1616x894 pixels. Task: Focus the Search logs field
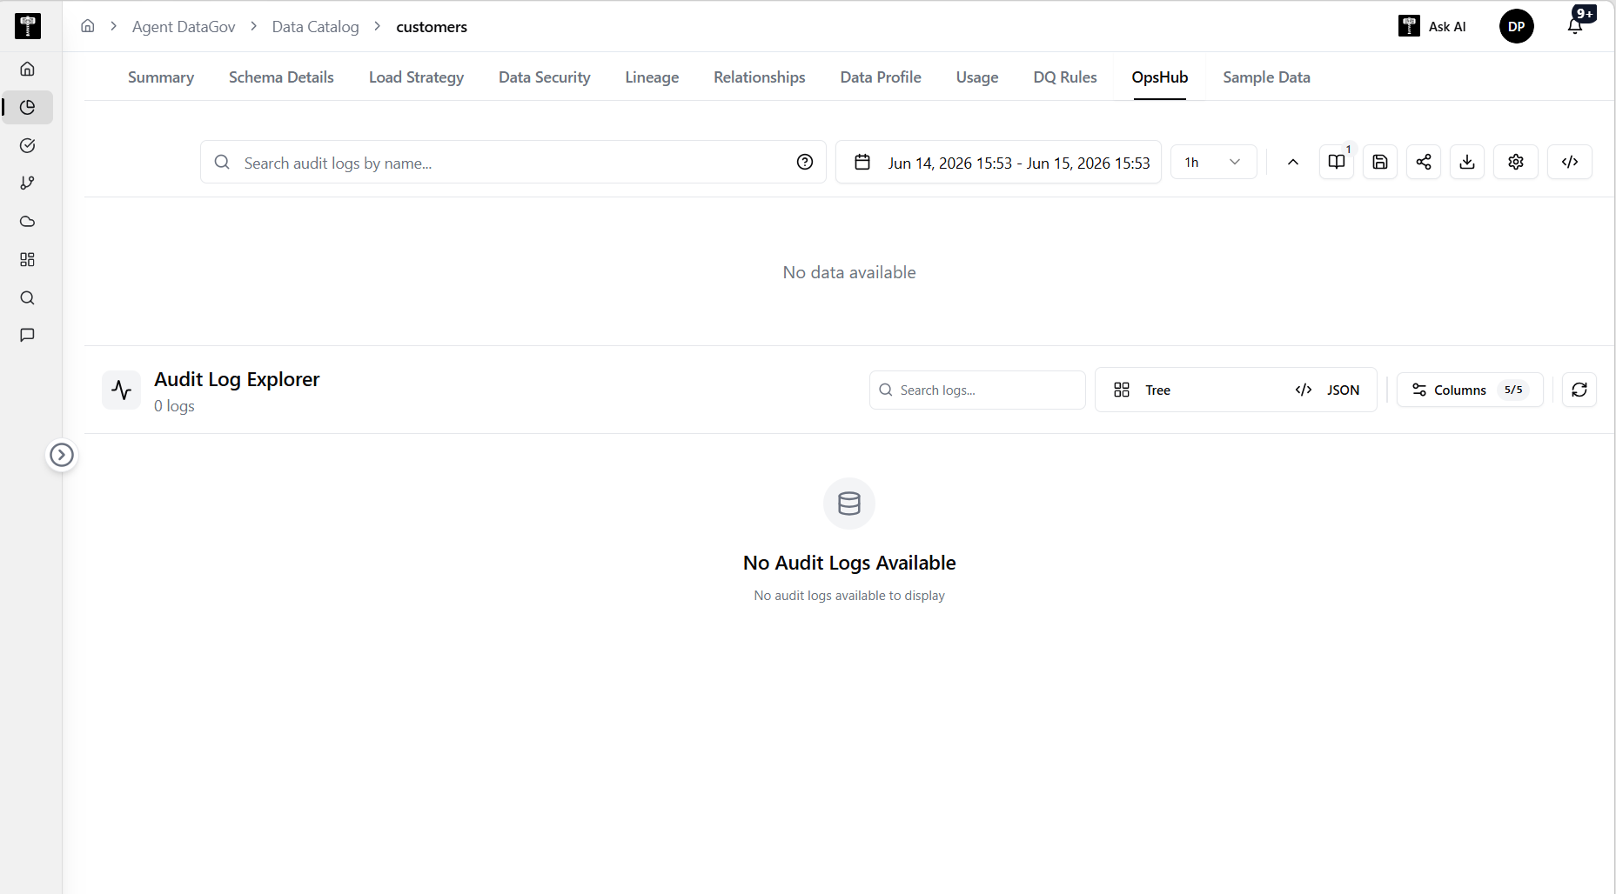[x=977, y=390]
